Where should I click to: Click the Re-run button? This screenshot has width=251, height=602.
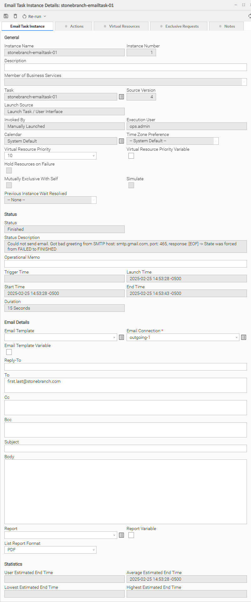(32, 16)
